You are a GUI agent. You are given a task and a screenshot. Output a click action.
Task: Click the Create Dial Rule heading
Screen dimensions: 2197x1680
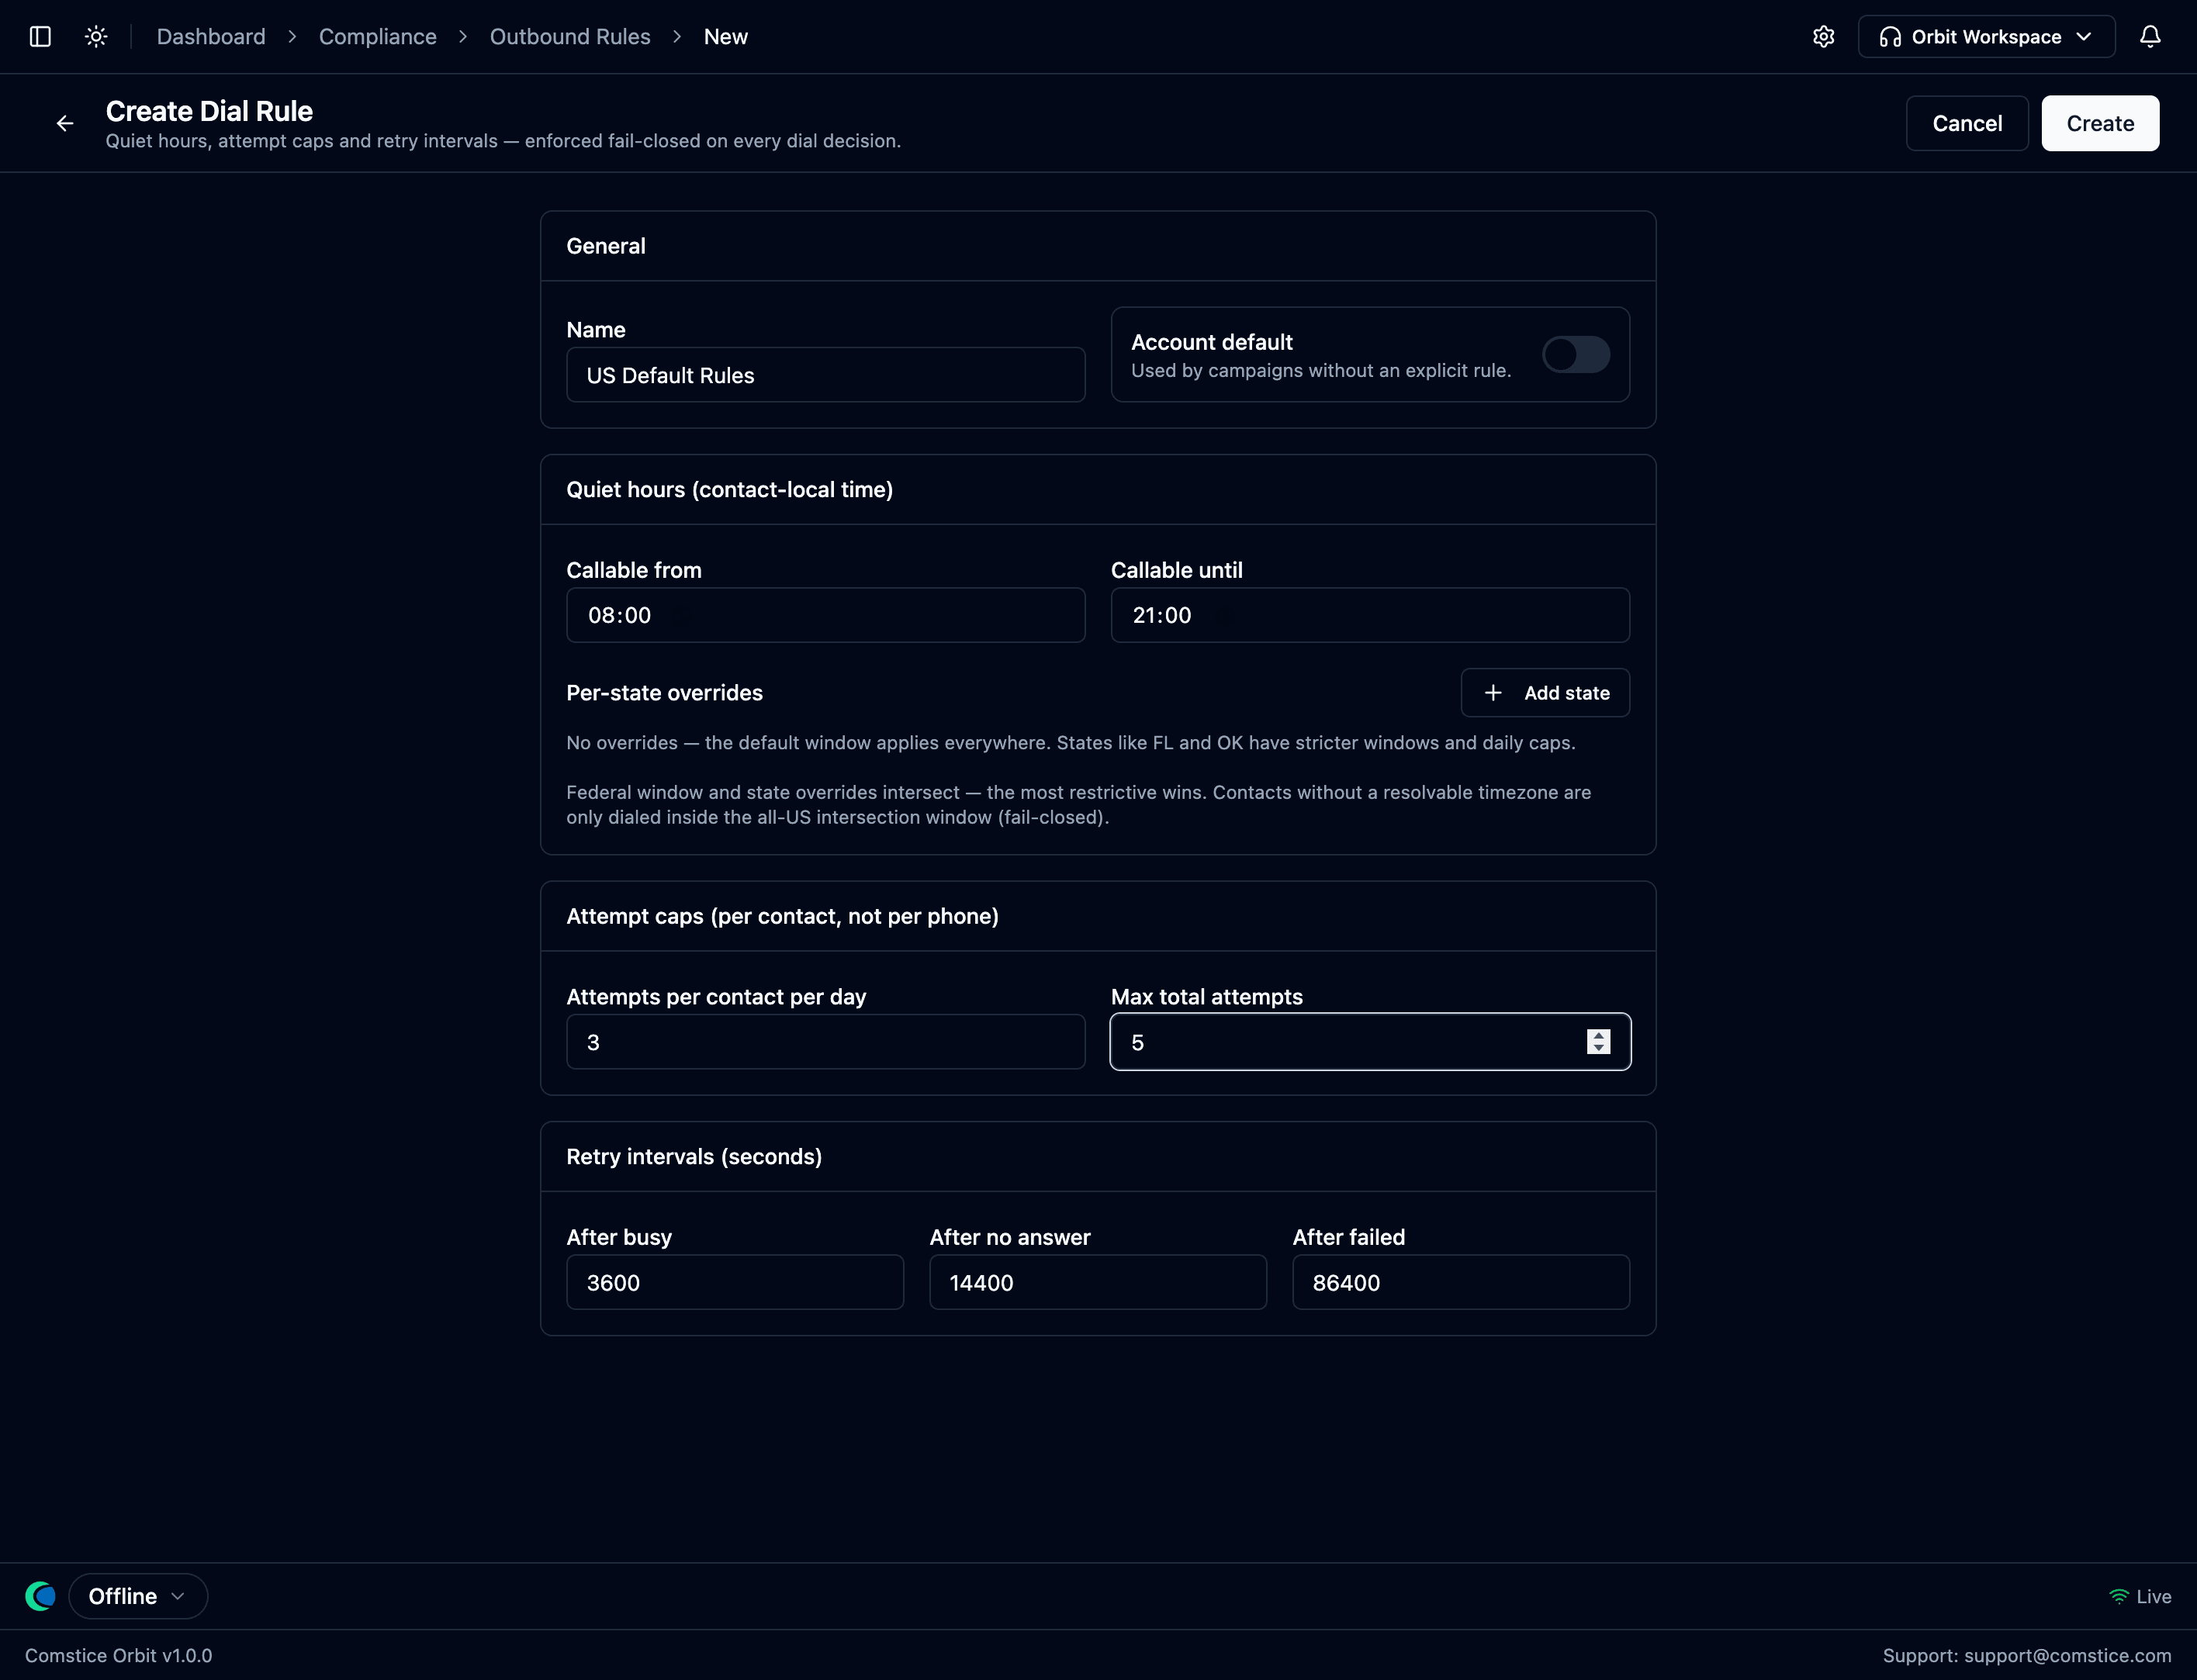[209, 111]
